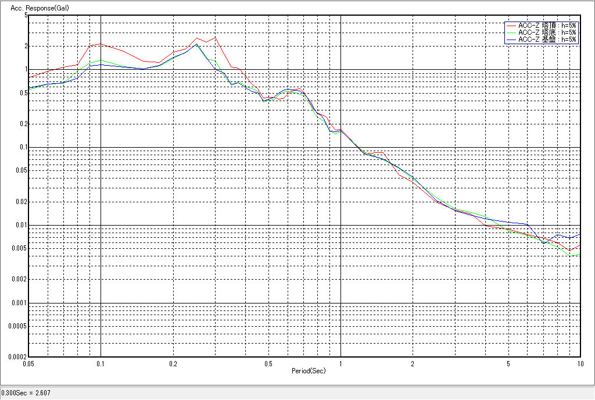Click the red curve start at period 0.05
This screenshot has height=400, width=595.
pos(29,77)
